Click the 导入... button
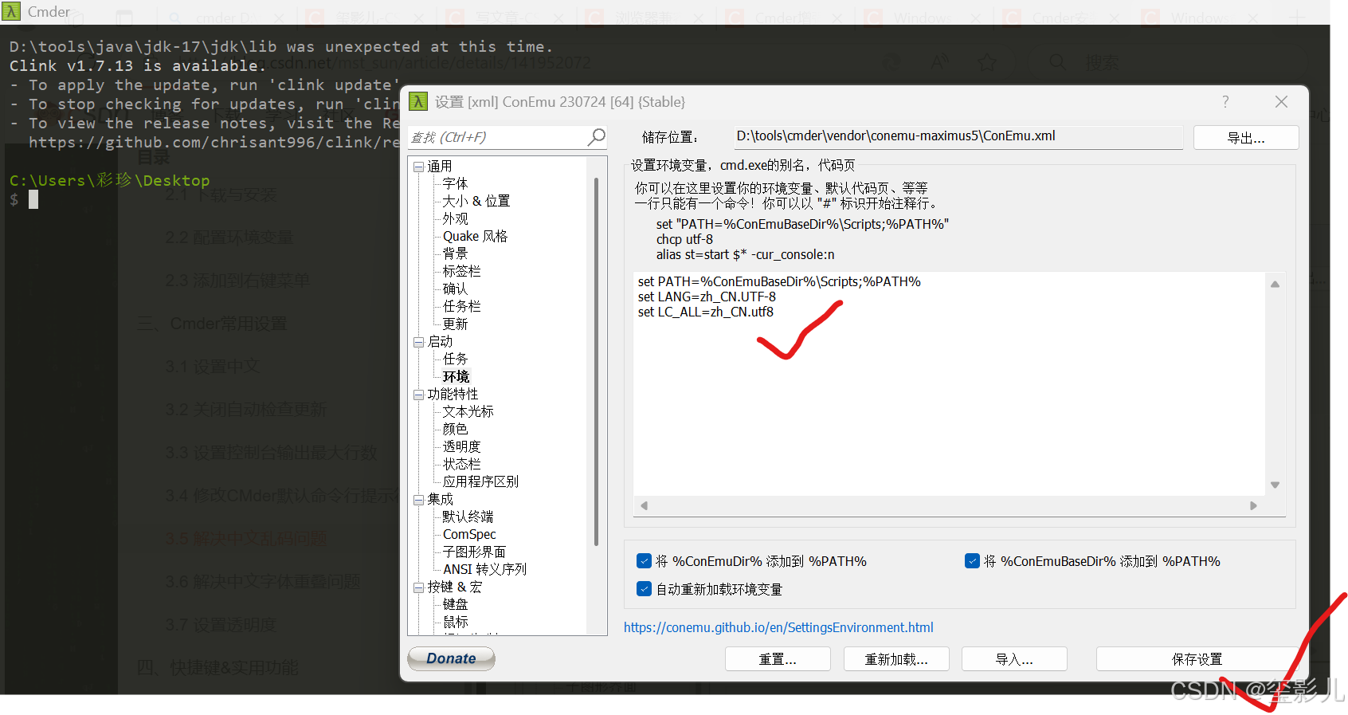 [x=1014, y=659]
